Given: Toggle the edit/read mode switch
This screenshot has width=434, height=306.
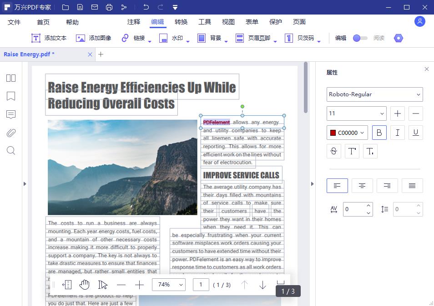Looking at the screenshot, I should 360,38.
